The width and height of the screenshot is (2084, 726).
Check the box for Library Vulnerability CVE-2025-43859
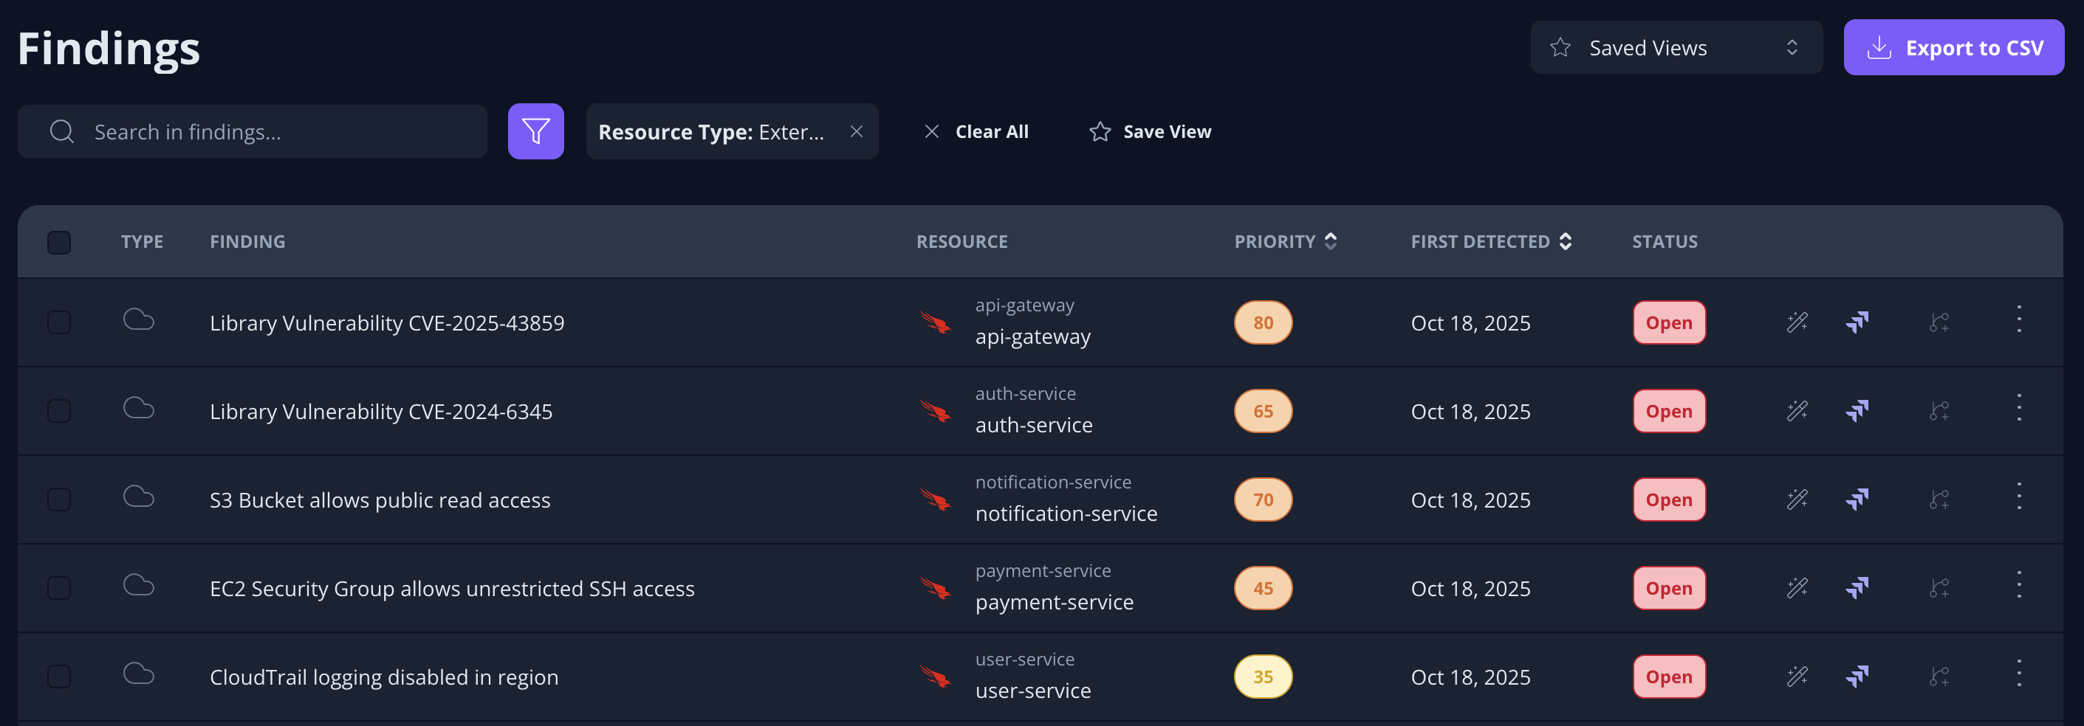point(59,322)
